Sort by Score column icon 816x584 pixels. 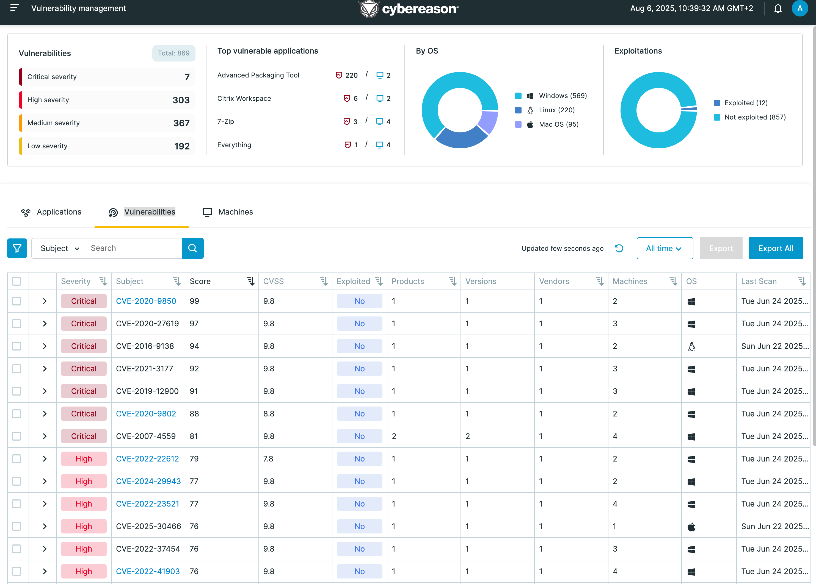250,281
